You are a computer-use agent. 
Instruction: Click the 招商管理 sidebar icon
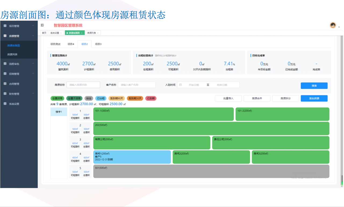click(5, 74)
